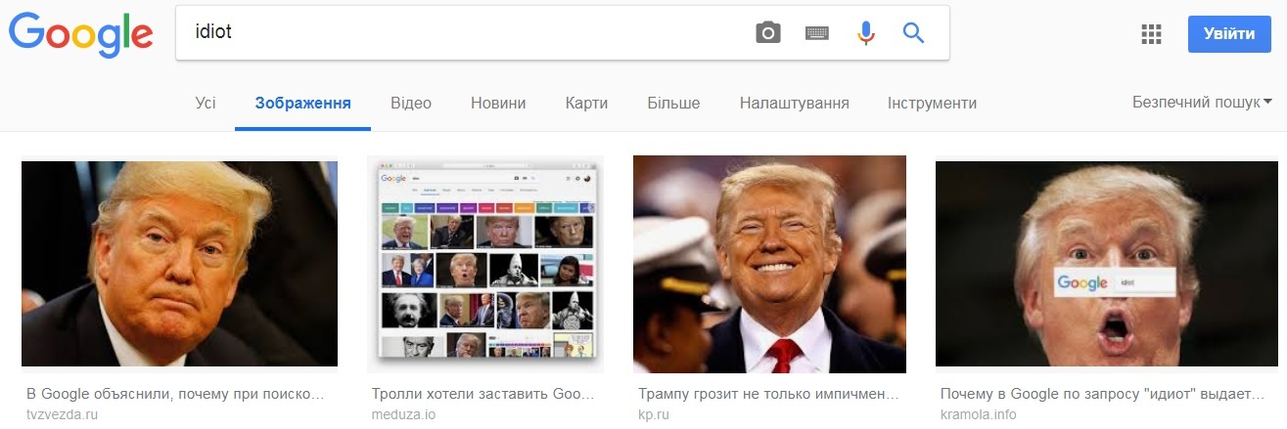Viewport: 1287px width, 429px height.
Task: Expand the Безпечний пошук dropdown
Action: [1202, 102]
